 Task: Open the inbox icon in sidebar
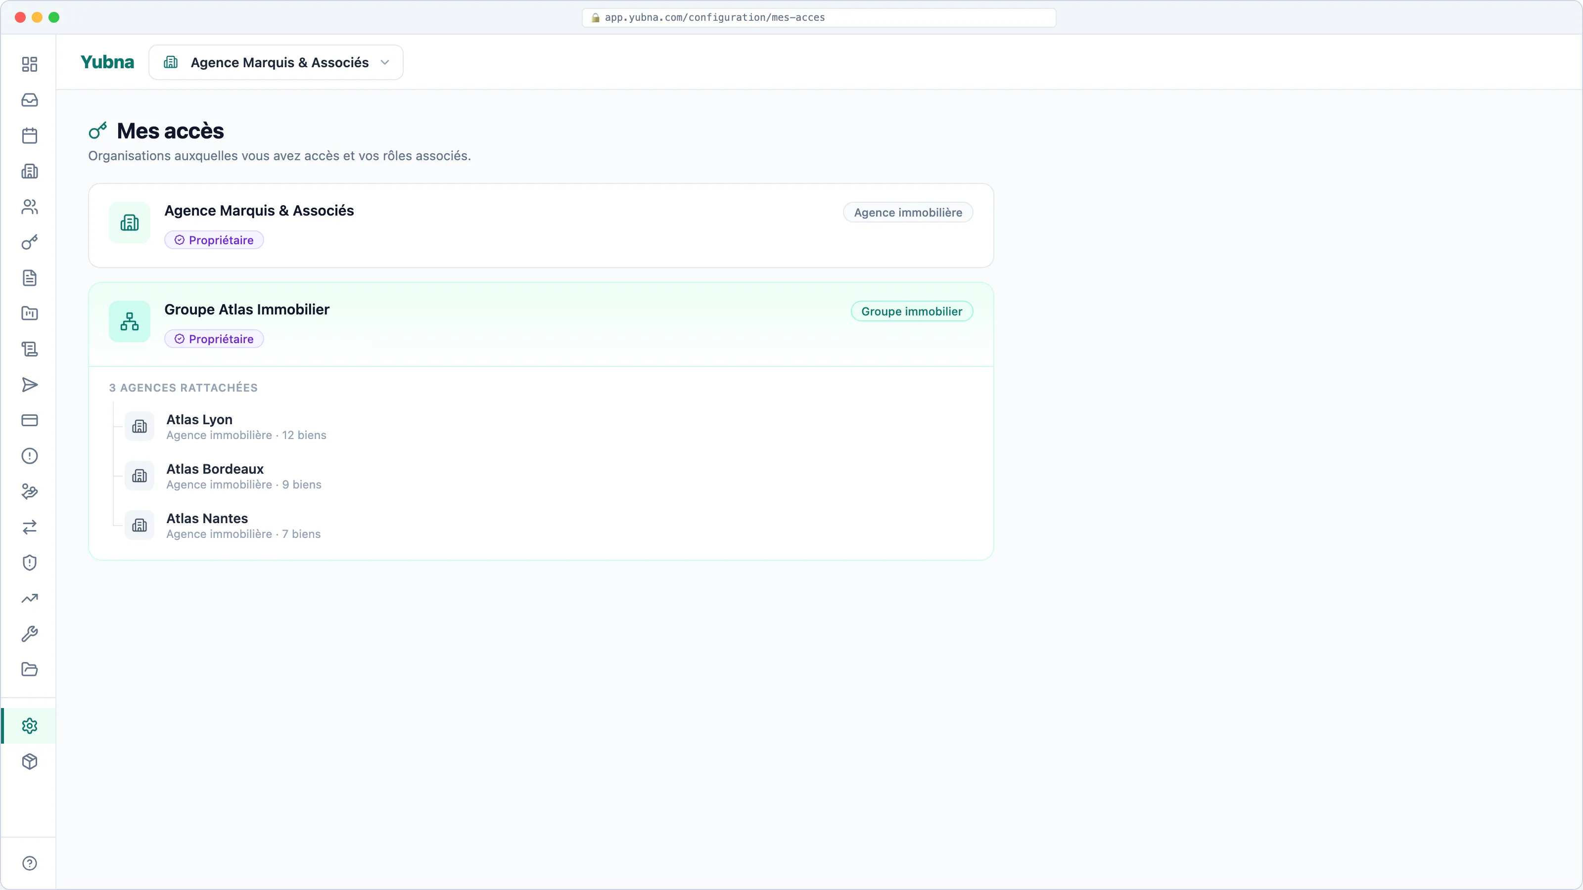pos(30,100)
